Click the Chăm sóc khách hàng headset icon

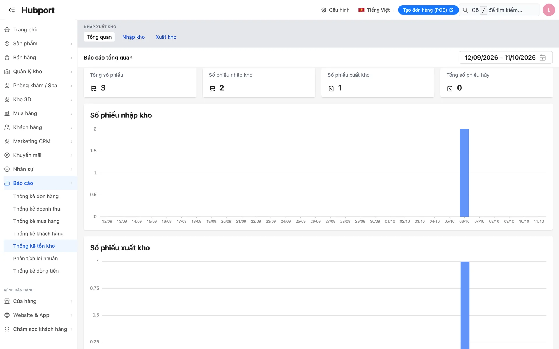(x=7, y=329)
